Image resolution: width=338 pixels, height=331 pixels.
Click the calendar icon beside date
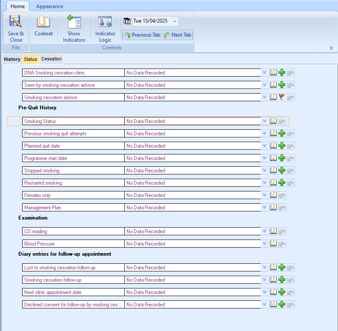127,21
